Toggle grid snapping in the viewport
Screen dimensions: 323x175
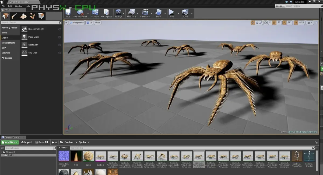tap(274, 23)
